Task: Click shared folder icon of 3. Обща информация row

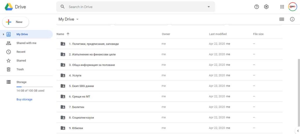Action: 63,65
